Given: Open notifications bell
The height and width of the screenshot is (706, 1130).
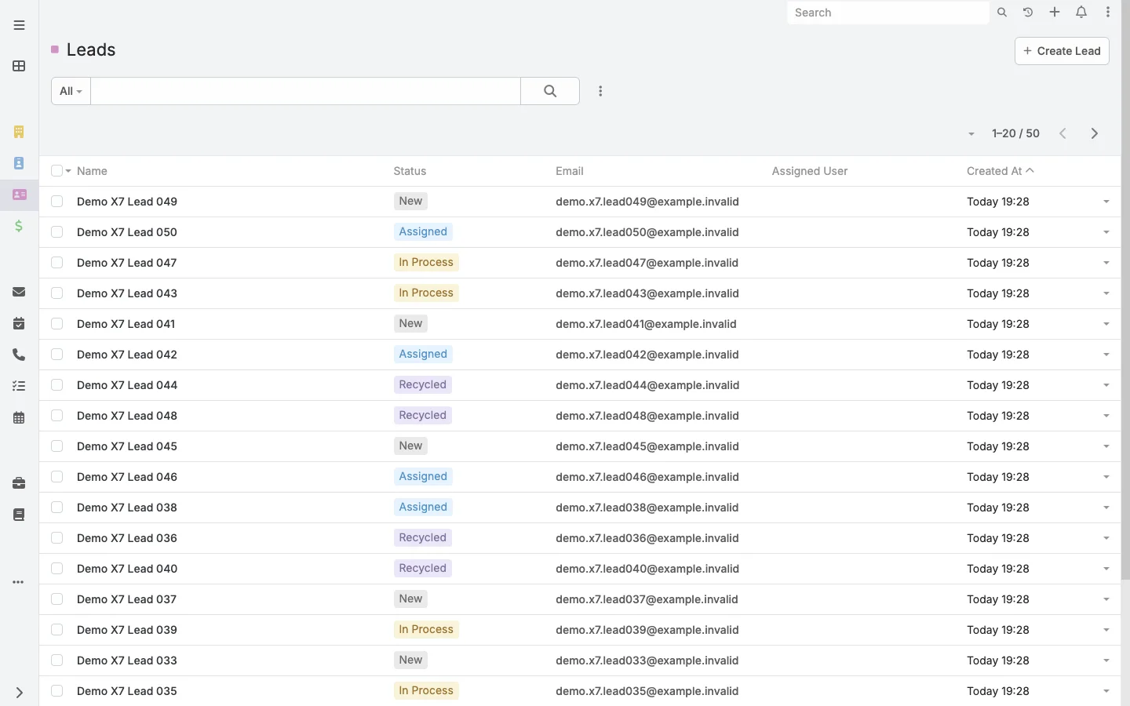Looking at the screenshot, I should tap(1081, 13).
